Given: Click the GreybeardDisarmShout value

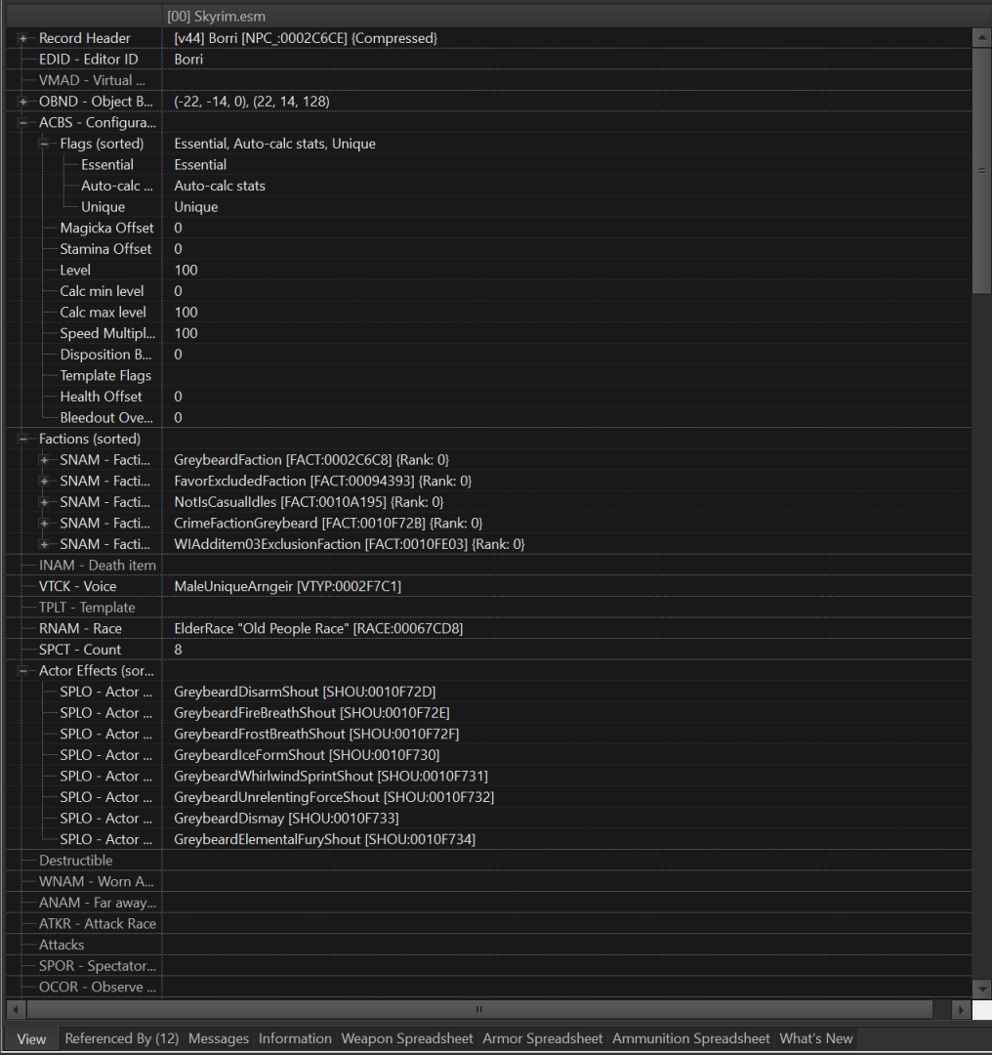Looking at the screenshot, I should click(305, 692).
